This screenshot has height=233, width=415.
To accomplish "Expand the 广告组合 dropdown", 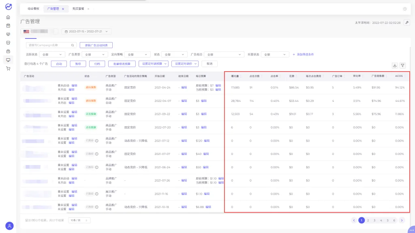I will [224, 55].
